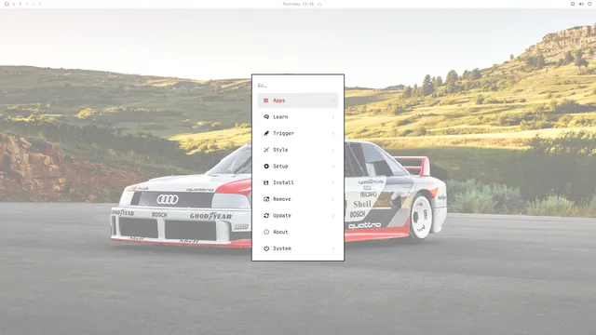Click the small icon next to the clock
Screen dimensions: 596x335
(319, 4)
